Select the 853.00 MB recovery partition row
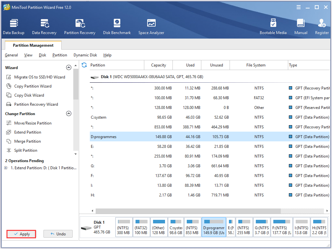The height and width of the screenshot is (249, 332). [210, 127]
